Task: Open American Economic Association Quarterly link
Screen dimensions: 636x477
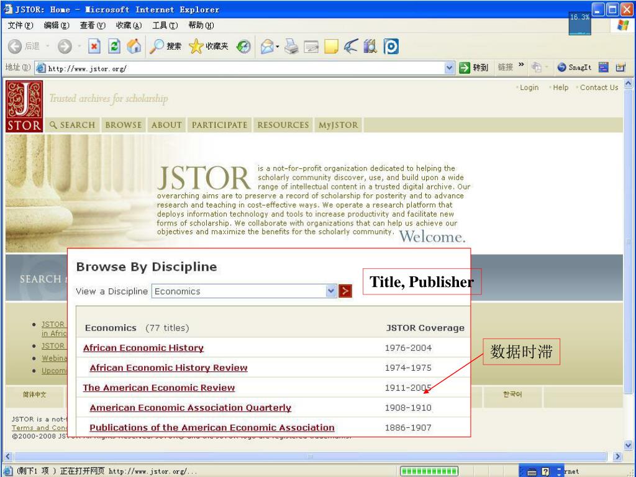Action: (190, 407)
